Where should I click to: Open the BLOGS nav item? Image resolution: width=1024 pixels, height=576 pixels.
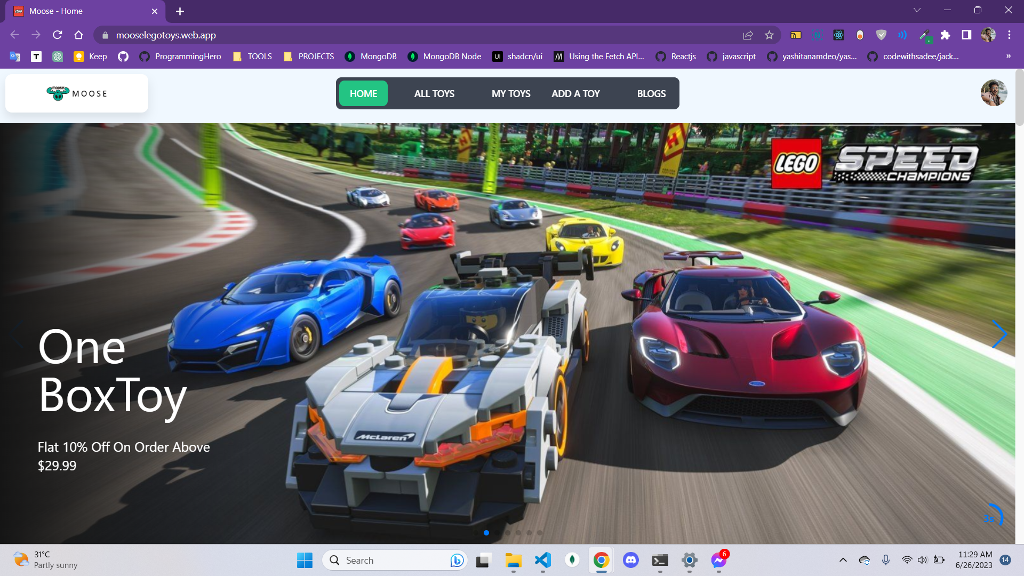click(x=651, y=93)
